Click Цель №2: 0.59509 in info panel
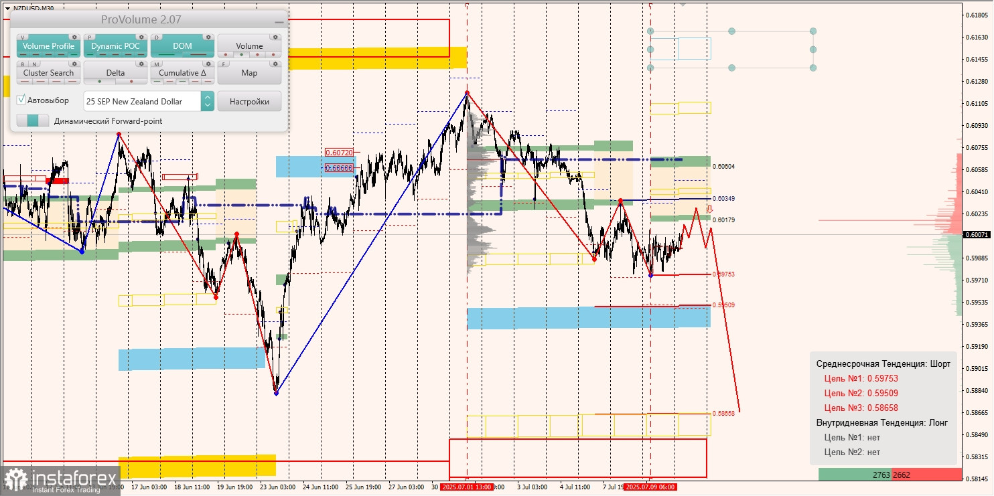The width and height of the screenshot is (994, 496). [861, 393]
